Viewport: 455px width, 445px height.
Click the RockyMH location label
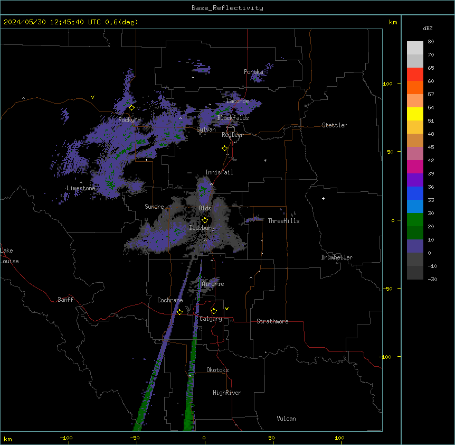pyautogui.click(x=129, y=120)
